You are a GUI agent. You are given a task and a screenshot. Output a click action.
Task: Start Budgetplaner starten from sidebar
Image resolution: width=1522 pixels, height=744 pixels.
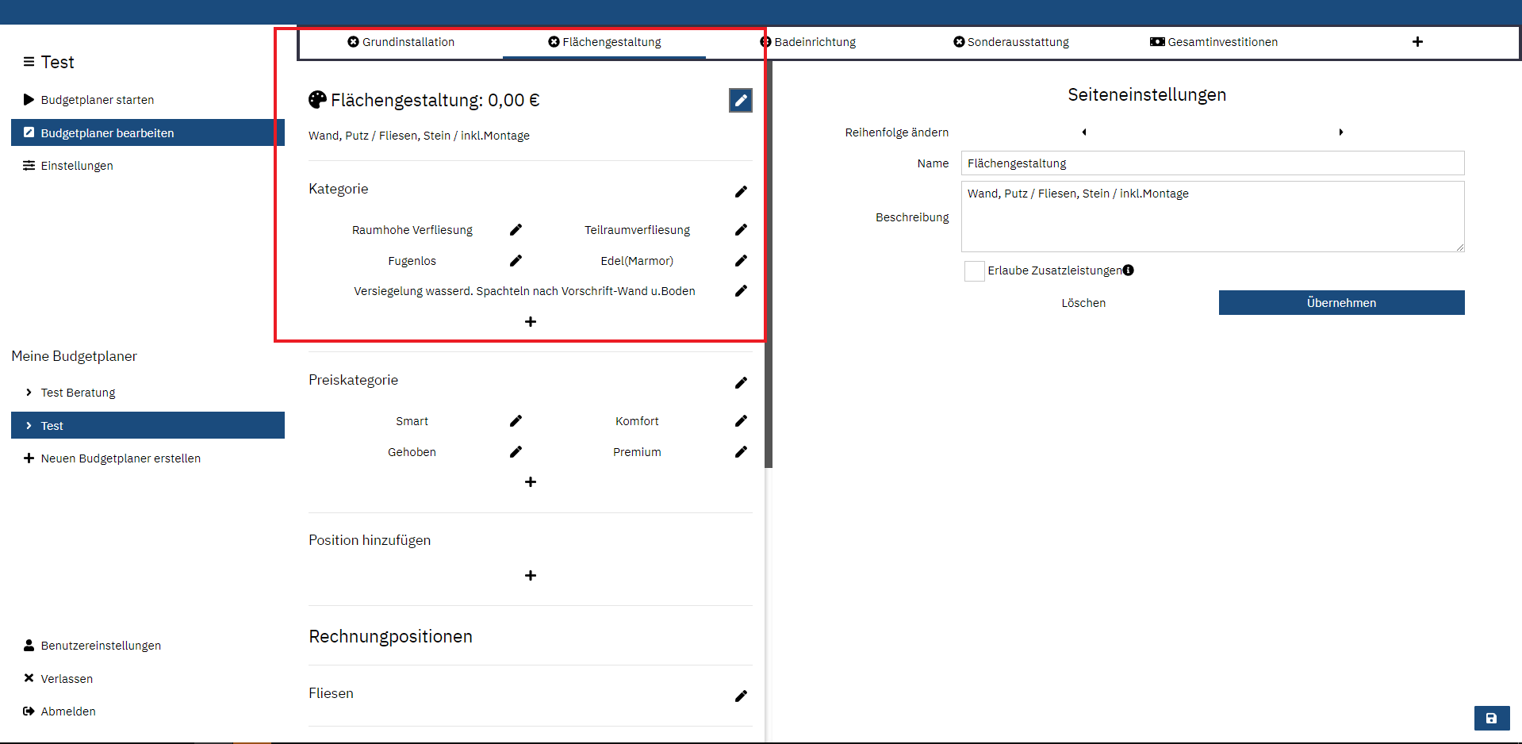tap(148, 100)
